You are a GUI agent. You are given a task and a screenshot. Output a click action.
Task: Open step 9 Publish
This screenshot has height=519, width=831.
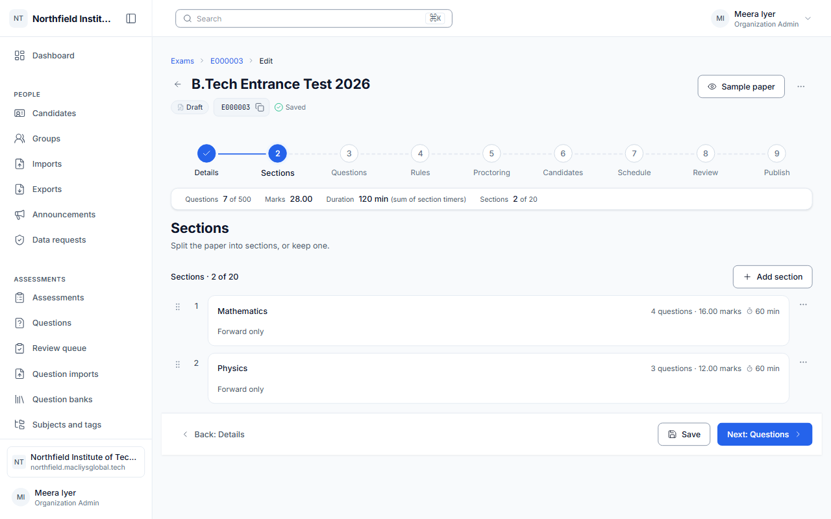coord(776,161)
